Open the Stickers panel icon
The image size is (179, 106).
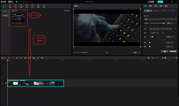coord(21,6)
